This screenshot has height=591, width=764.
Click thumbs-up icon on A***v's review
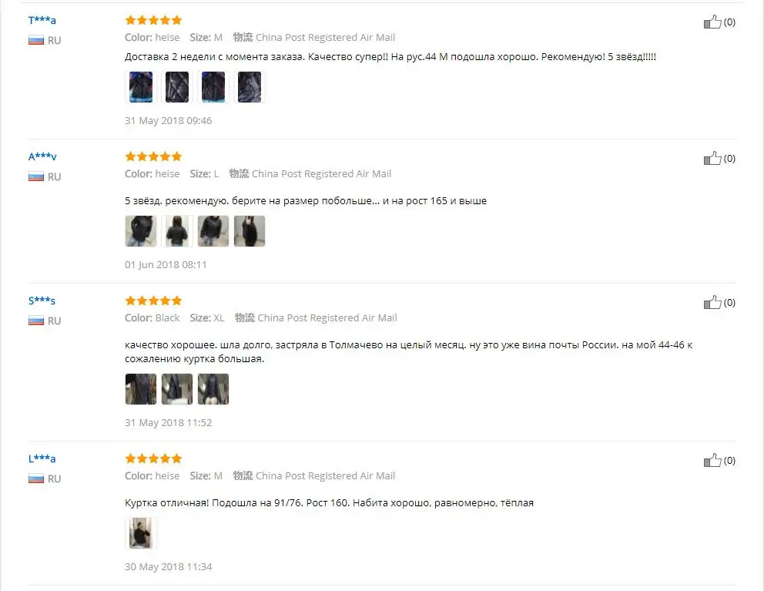[712, 159]
